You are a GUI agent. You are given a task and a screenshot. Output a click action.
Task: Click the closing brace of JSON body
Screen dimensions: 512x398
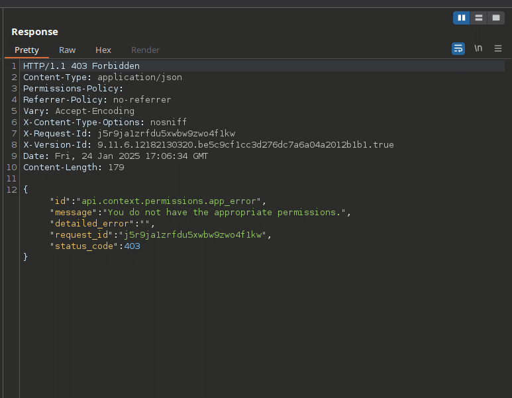pos(25,257)
